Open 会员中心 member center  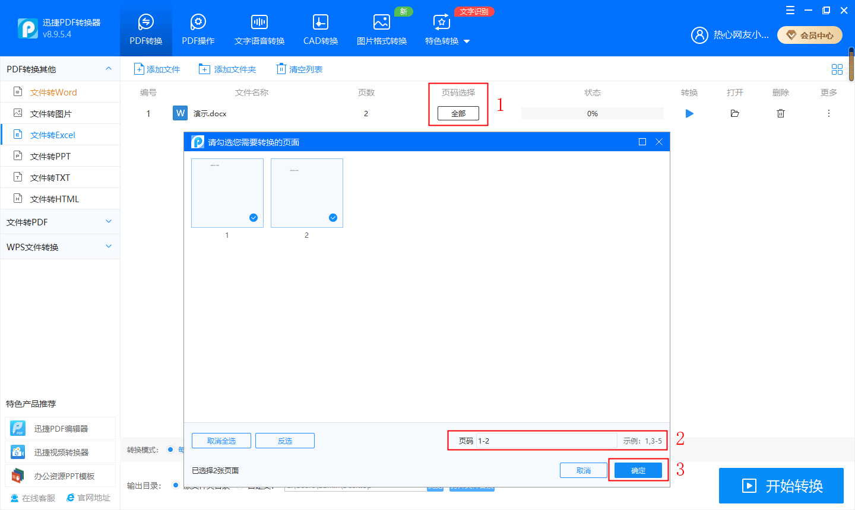(810, 35)
